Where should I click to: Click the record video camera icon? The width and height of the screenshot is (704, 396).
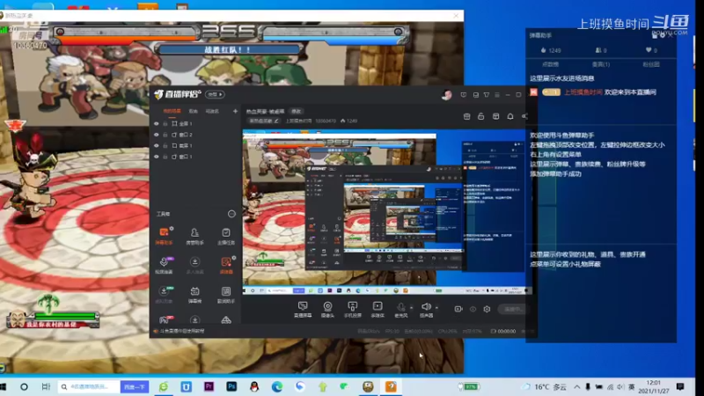pos(458,309)
